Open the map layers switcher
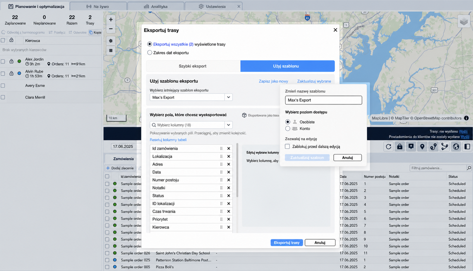This screenshot has height=271, width=473. 464,22
